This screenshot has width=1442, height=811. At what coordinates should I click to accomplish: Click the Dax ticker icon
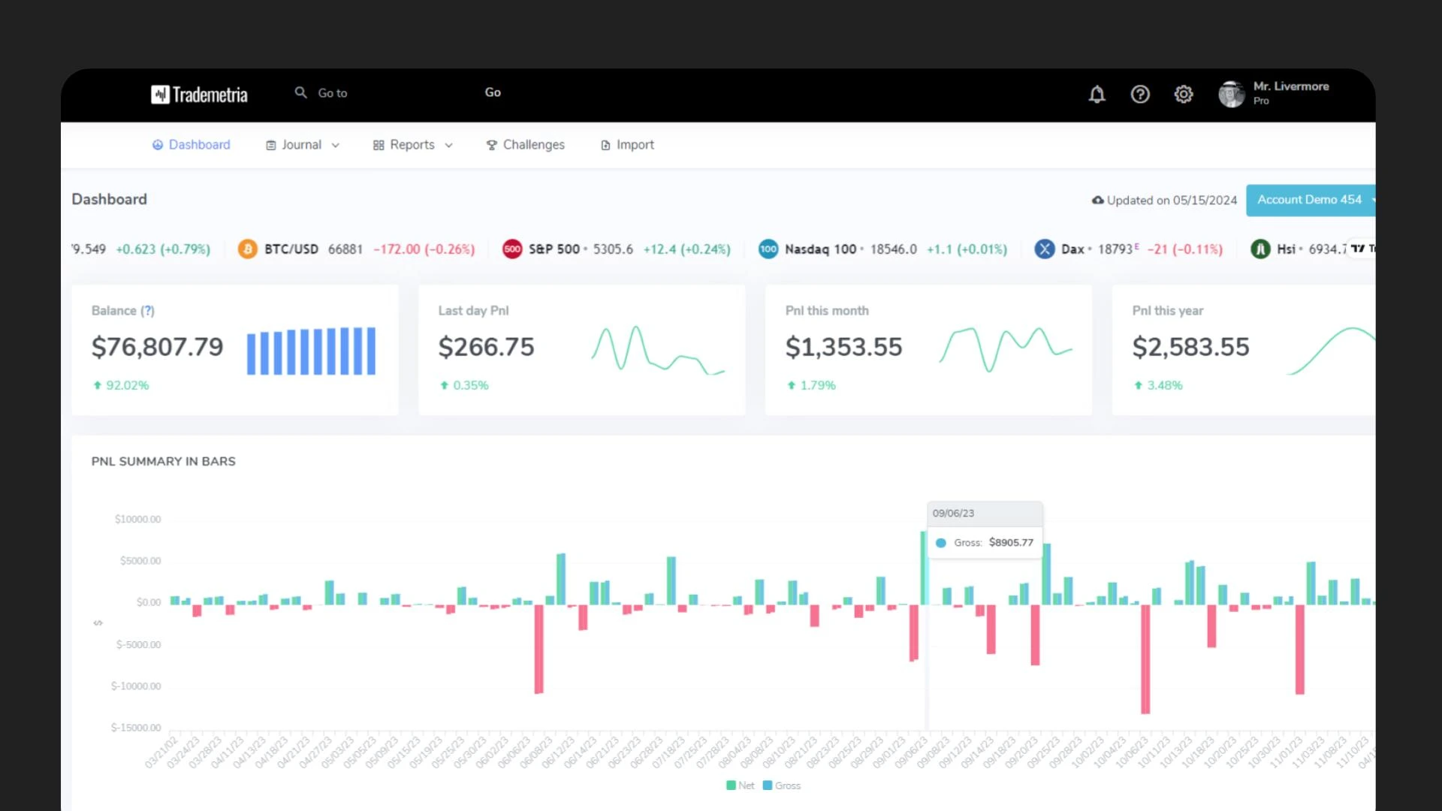pyautogui.click(x=1044, y=249)
